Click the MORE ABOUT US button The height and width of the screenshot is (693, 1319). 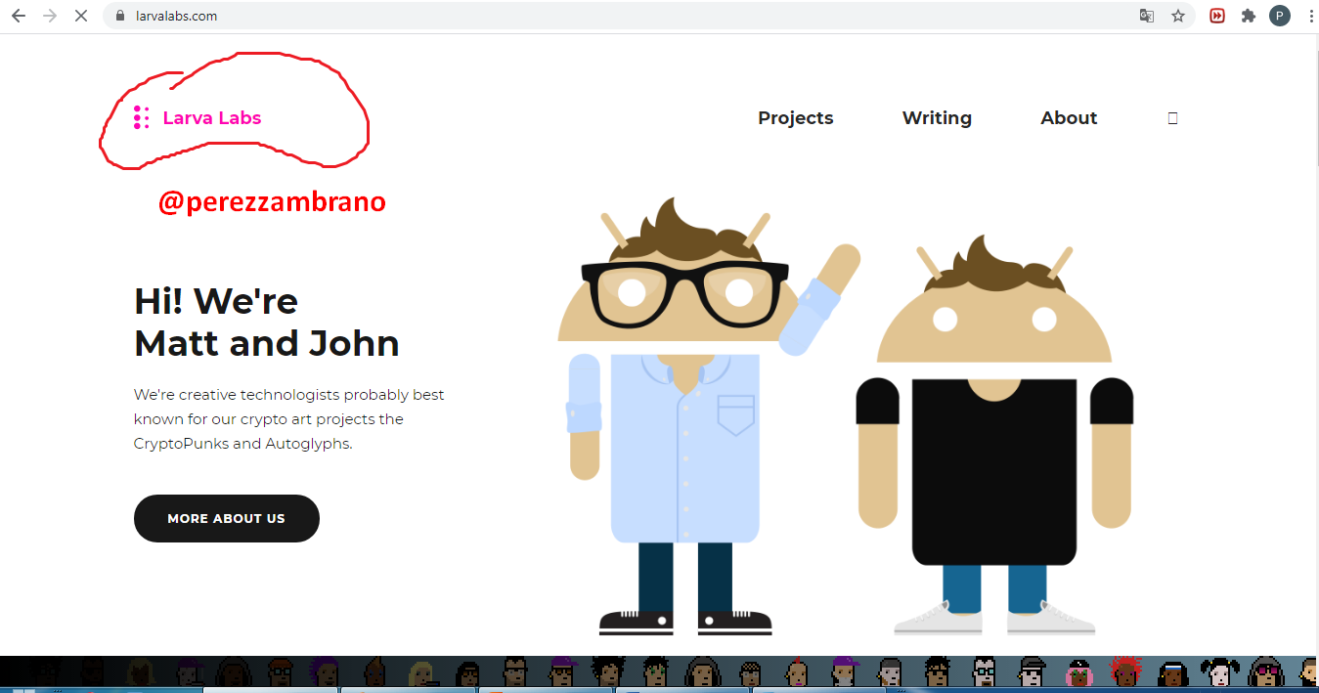227,518
